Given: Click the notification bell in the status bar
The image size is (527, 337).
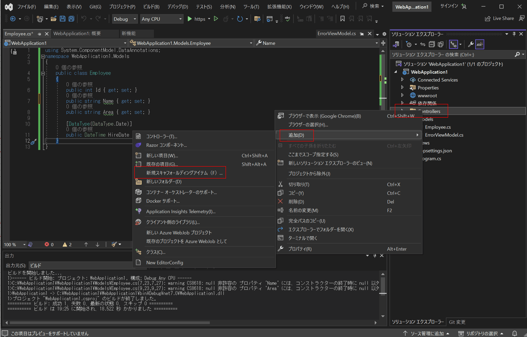Looking at the screenshot, I should click(x=515, y=333).
